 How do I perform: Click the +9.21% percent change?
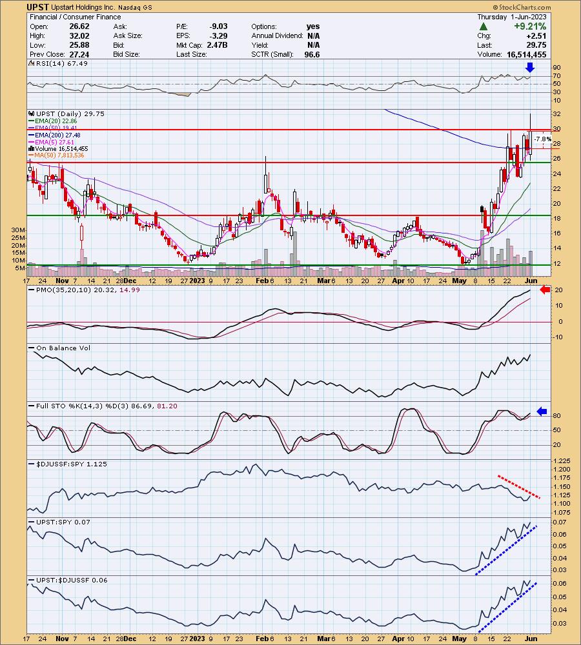pos(529,26)
